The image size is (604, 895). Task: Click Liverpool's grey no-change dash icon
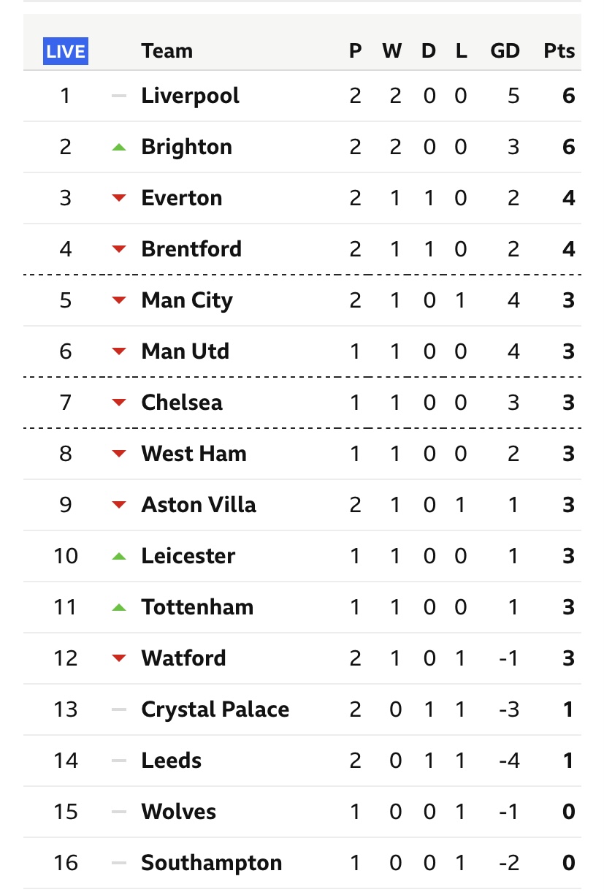click(x=119, y=96)
